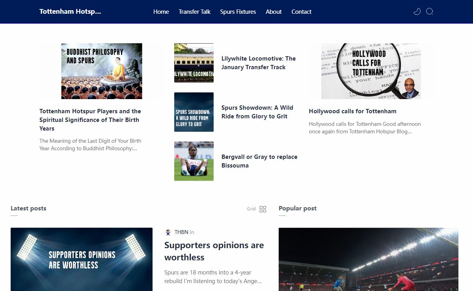Image resolution: width=473 pixels, height=291 pixels.
Task: Open Hollywood Calls magnifying glass image
Action: tap(371, 71)
